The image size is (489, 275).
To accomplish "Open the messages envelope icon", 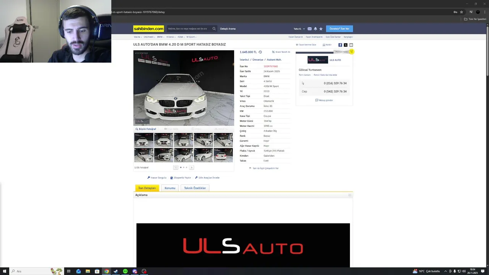I will (309, 29).
